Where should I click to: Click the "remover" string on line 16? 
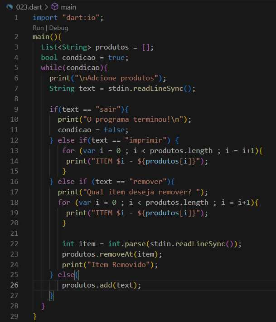click(148, 182)
